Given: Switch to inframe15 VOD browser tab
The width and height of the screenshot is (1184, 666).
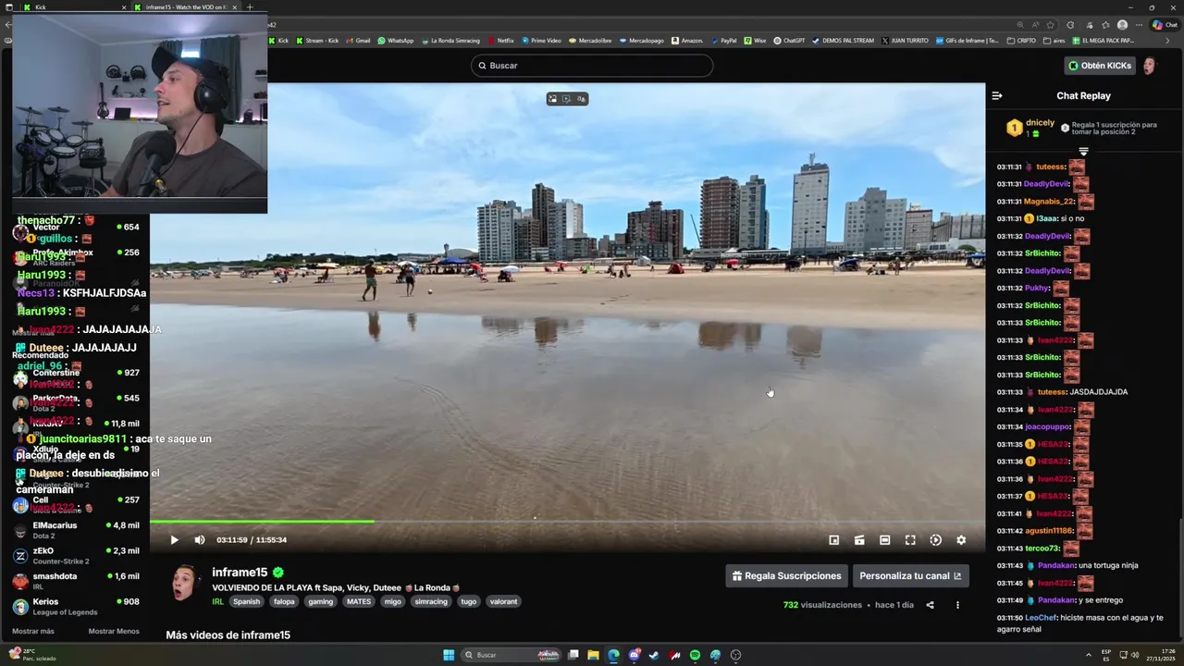Looking at the screenshot, I should coord(185,7).
